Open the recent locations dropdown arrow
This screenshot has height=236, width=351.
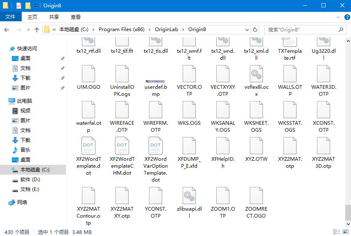28,29
